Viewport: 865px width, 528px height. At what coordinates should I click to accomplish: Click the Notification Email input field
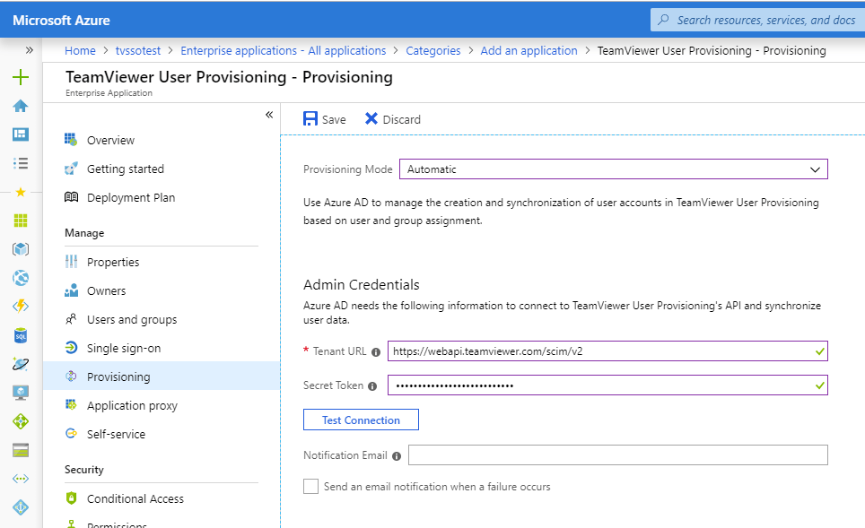pos(617,455)
